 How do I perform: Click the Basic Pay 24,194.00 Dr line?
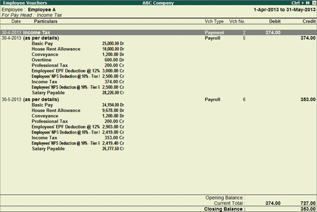78,105
